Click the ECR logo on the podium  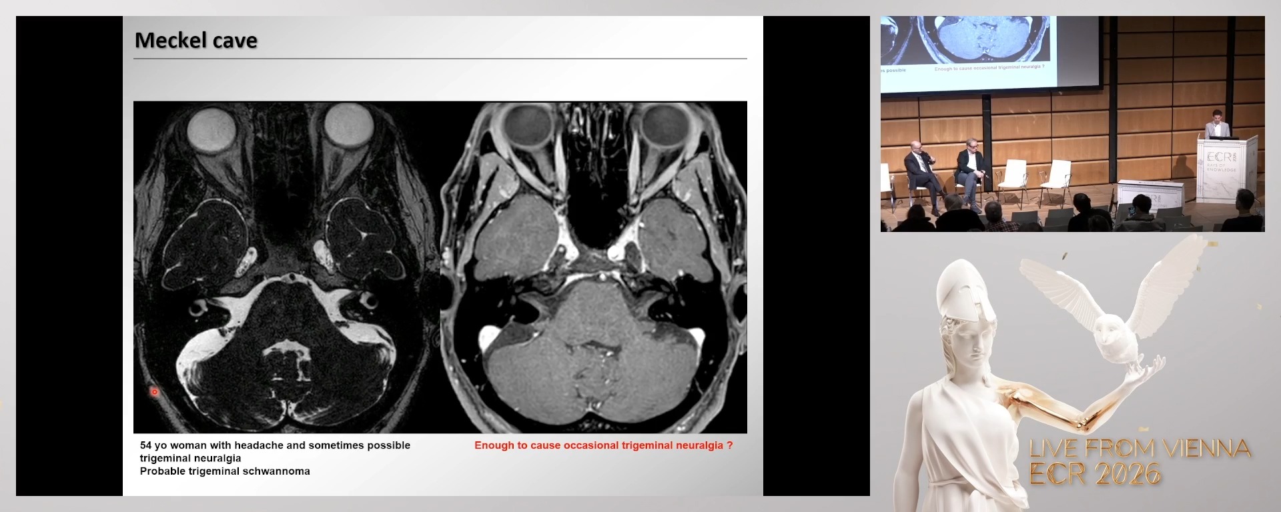pyautogui.click(x=1221, y=160)
